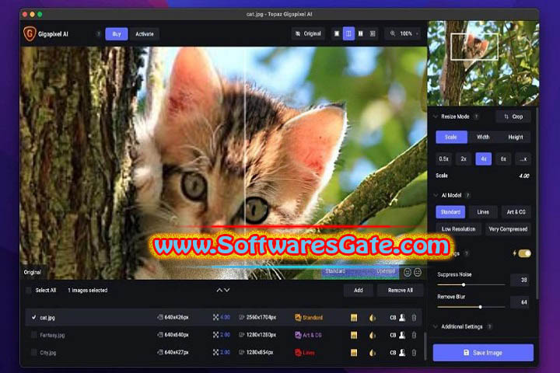Click the Add button
The width and height of the screenshot is (560, 373).
(x=359, y=290)
